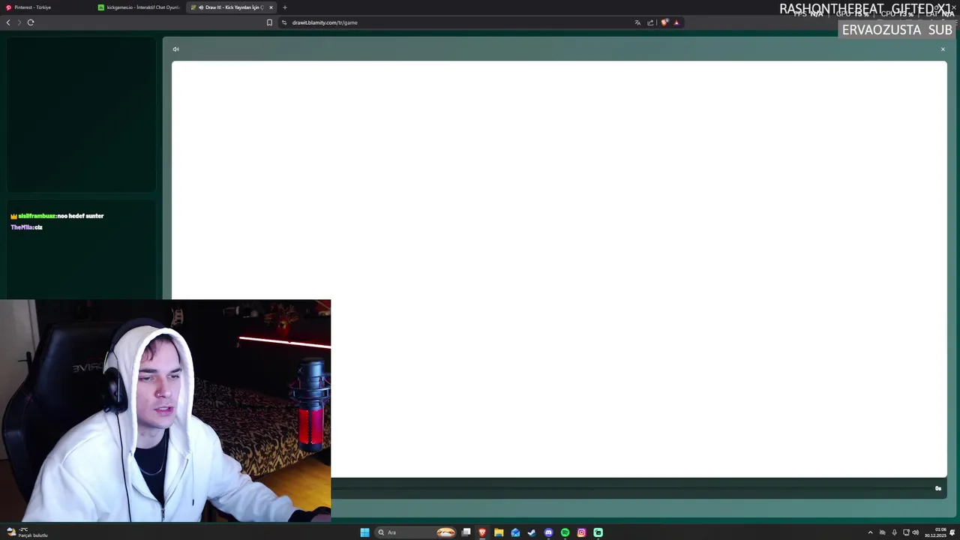Open the page translate icon
960x540 pixels.
(637, 22)
